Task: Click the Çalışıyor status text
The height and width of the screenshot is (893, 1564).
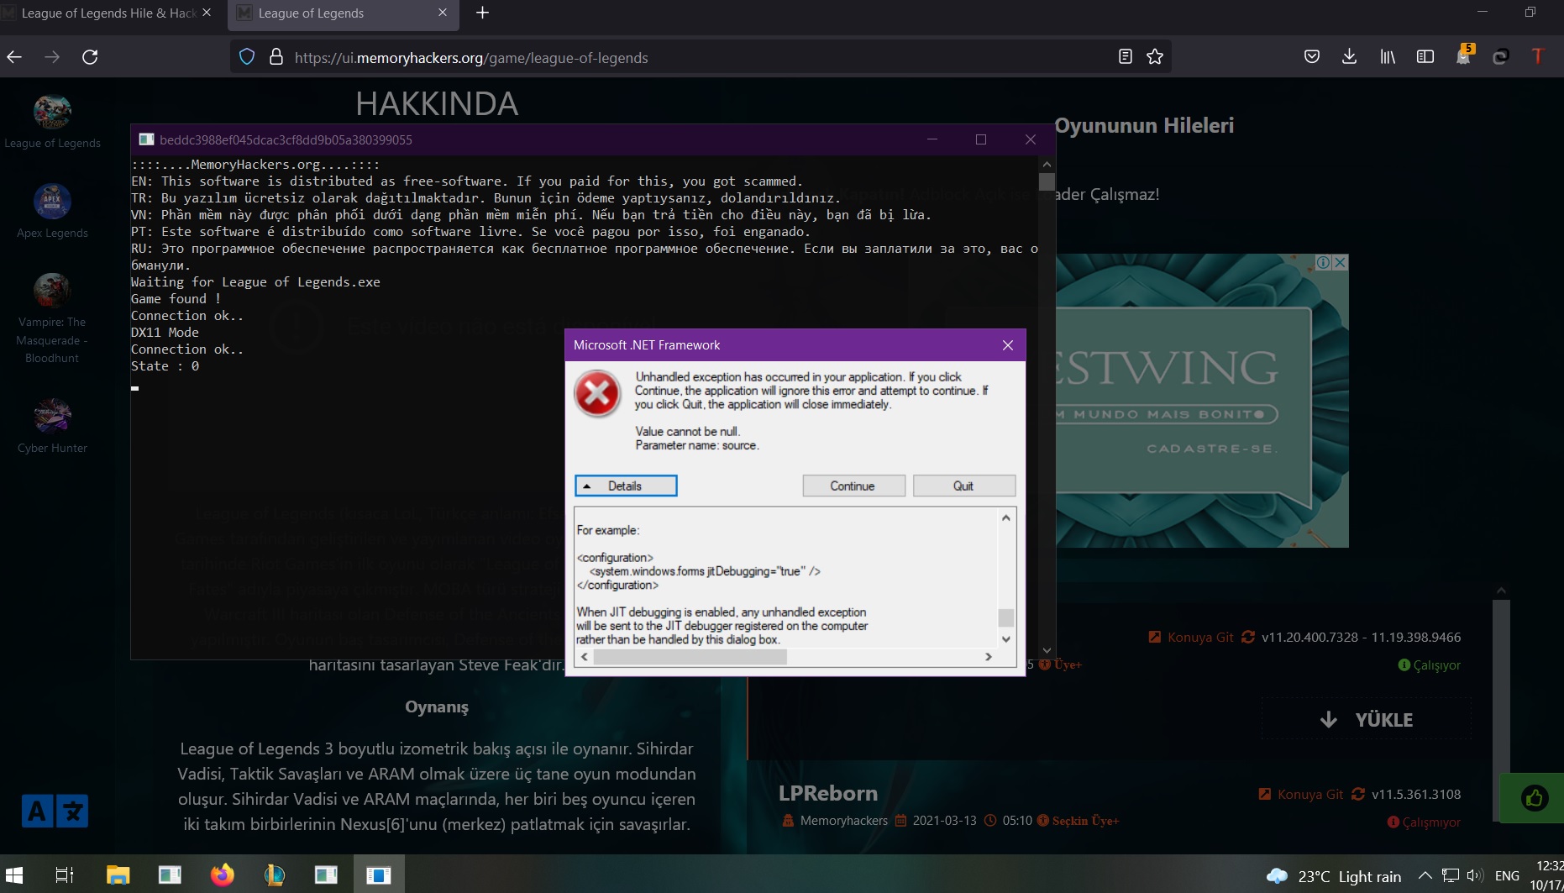Action: click(1436, 664)
